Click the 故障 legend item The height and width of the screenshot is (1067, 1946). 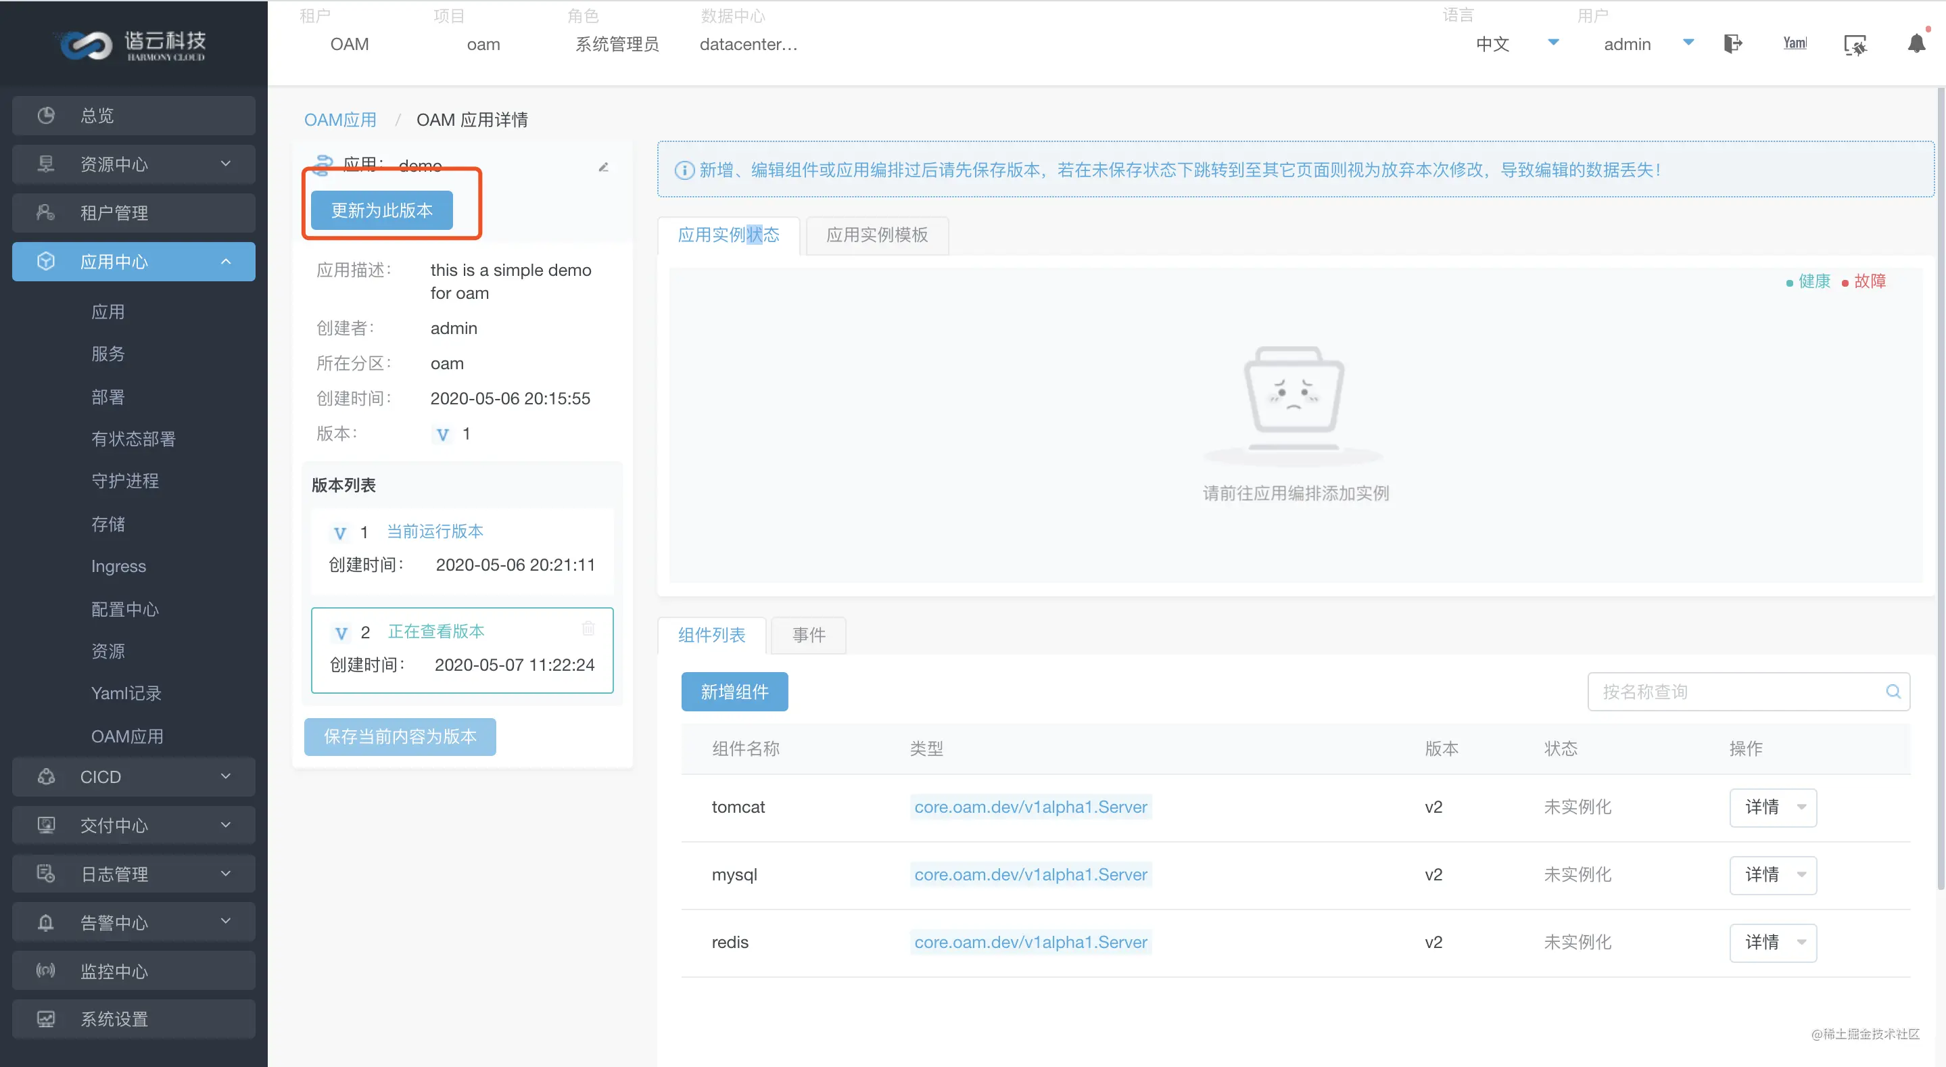tap(1864, 281)
